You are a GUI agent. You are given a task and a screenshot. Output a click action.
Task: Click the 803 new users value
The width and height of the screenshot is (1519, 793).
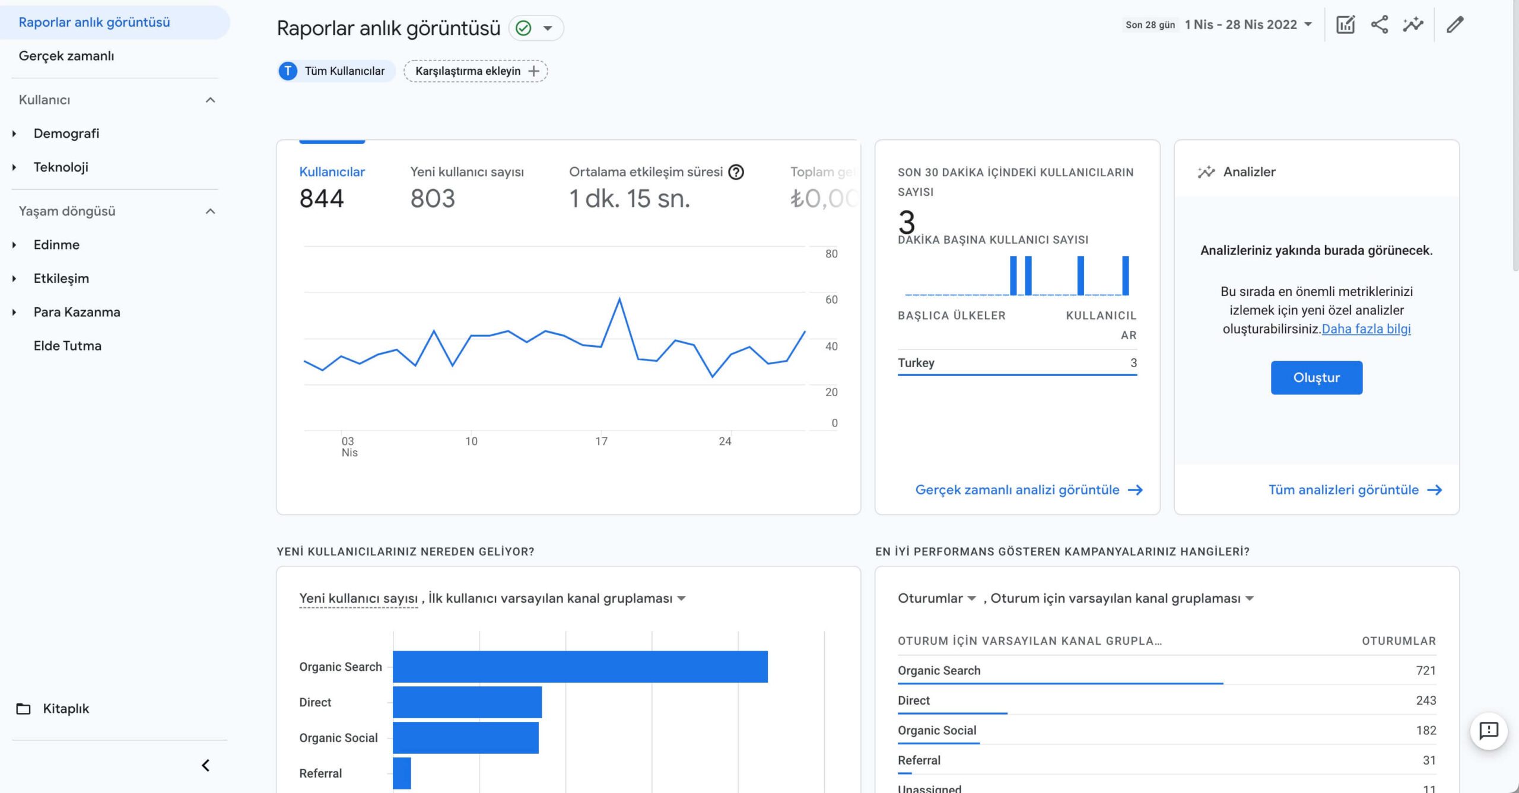tap(433, 199)
